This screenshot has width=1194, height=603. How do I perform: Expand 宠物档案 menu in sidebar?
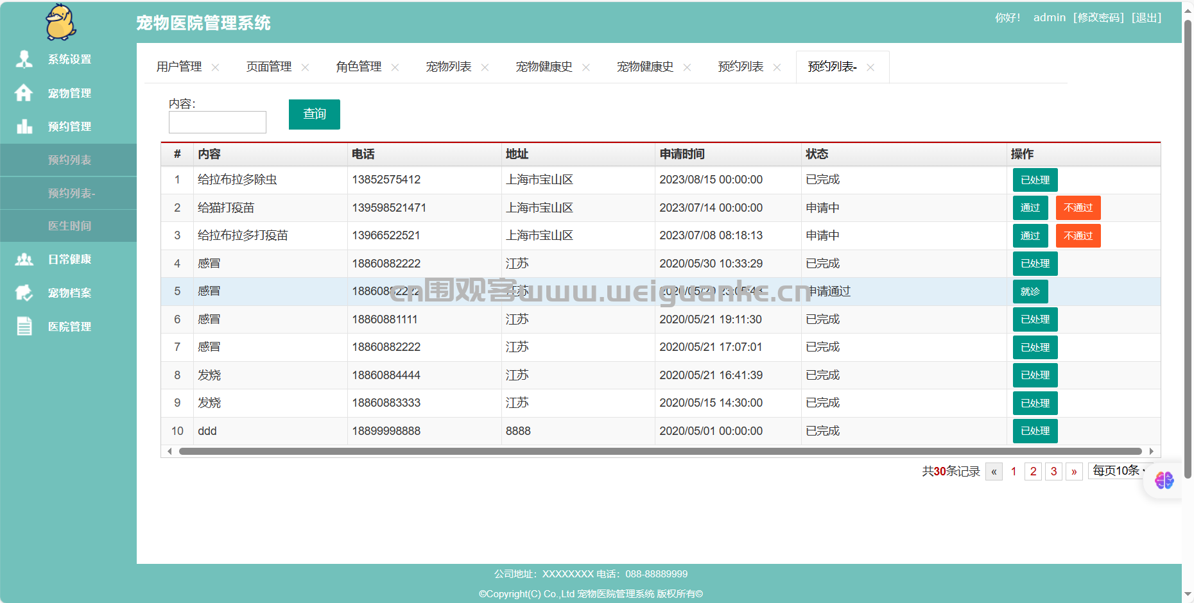click(x=69, y=293)
